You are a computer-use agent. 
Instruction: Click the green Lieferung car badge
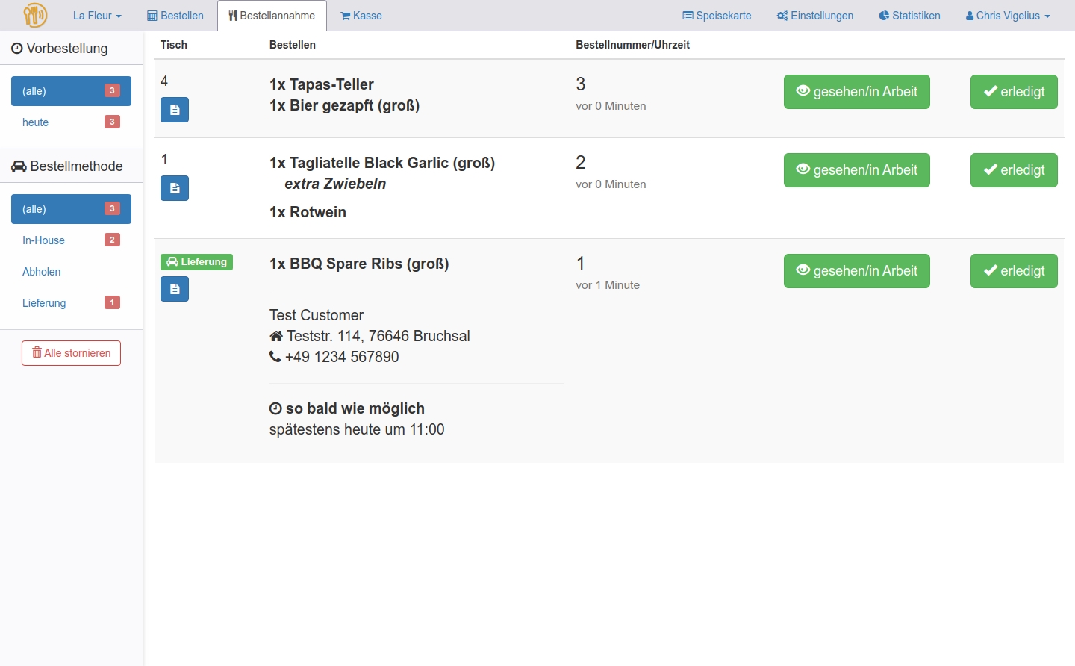coord(196,262)
